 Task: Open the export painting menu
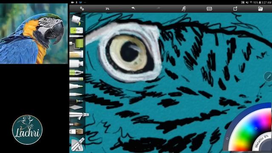click(235, 8)
